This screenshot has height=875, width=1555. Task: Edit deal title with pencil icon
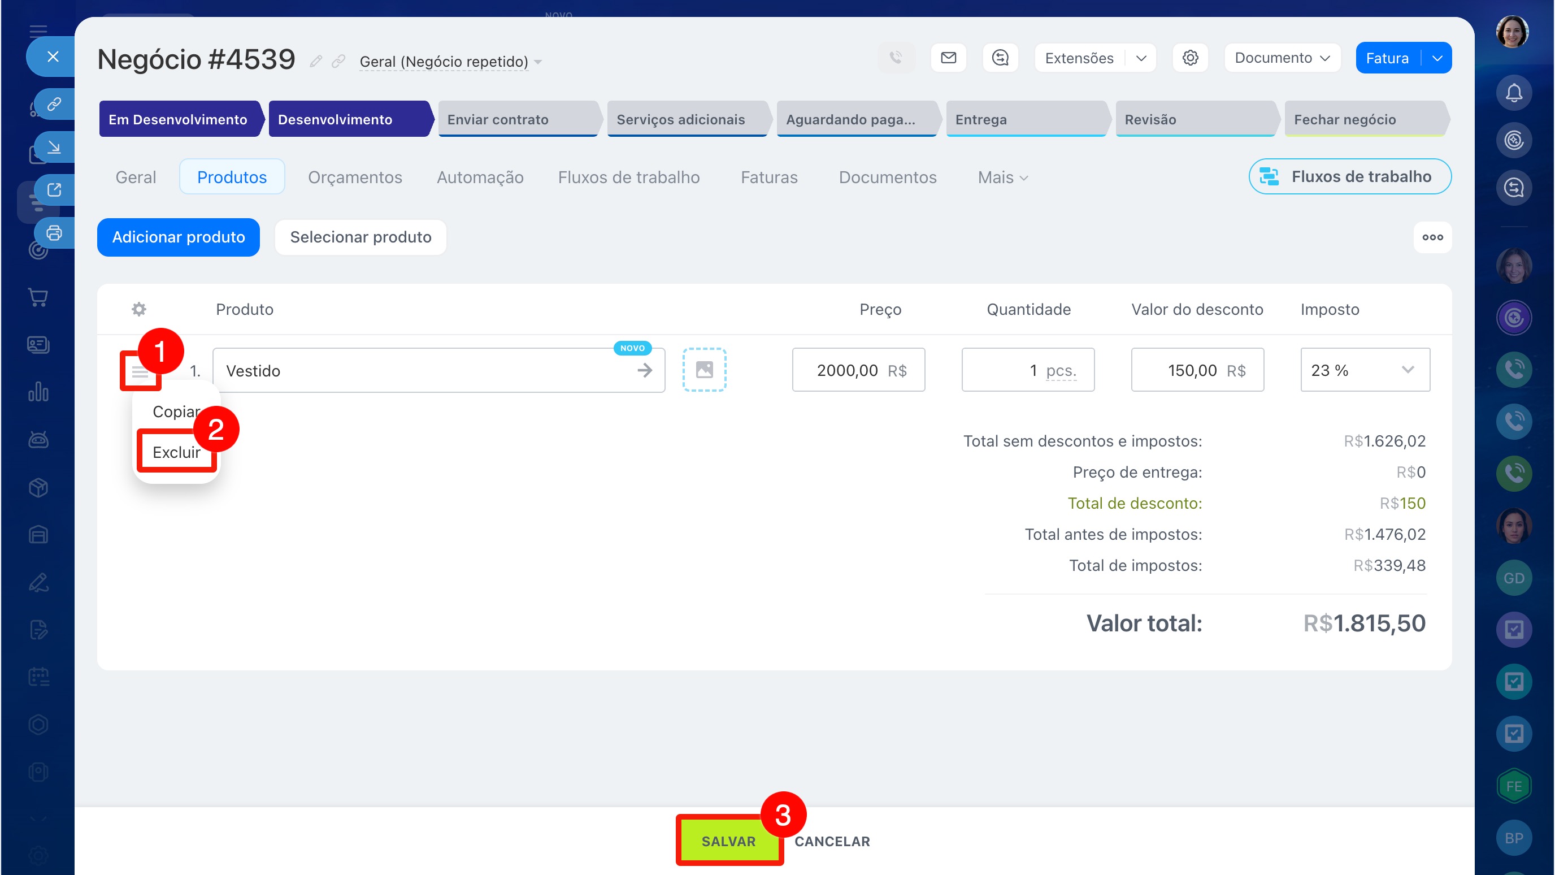(316, 61)
